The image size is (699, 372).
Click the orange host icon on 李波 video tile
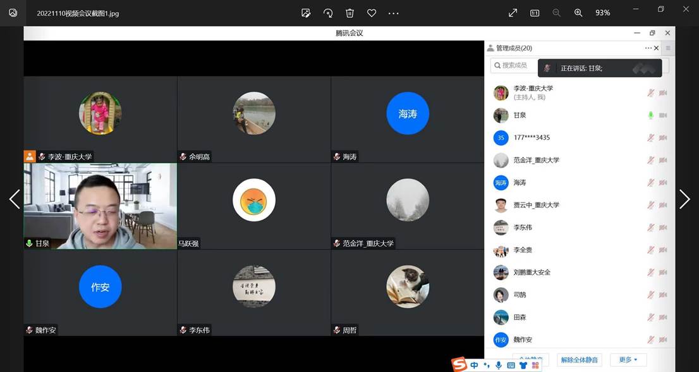pyautogui.click(x=30, y=156)
